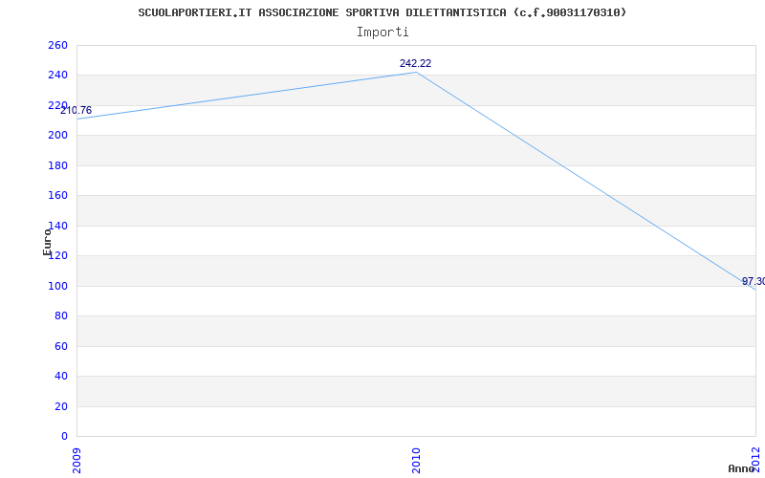Click the 180 y-axis tick label
Image resolution: width=765 pixels, height=478 pixels.
click(57, 165)
